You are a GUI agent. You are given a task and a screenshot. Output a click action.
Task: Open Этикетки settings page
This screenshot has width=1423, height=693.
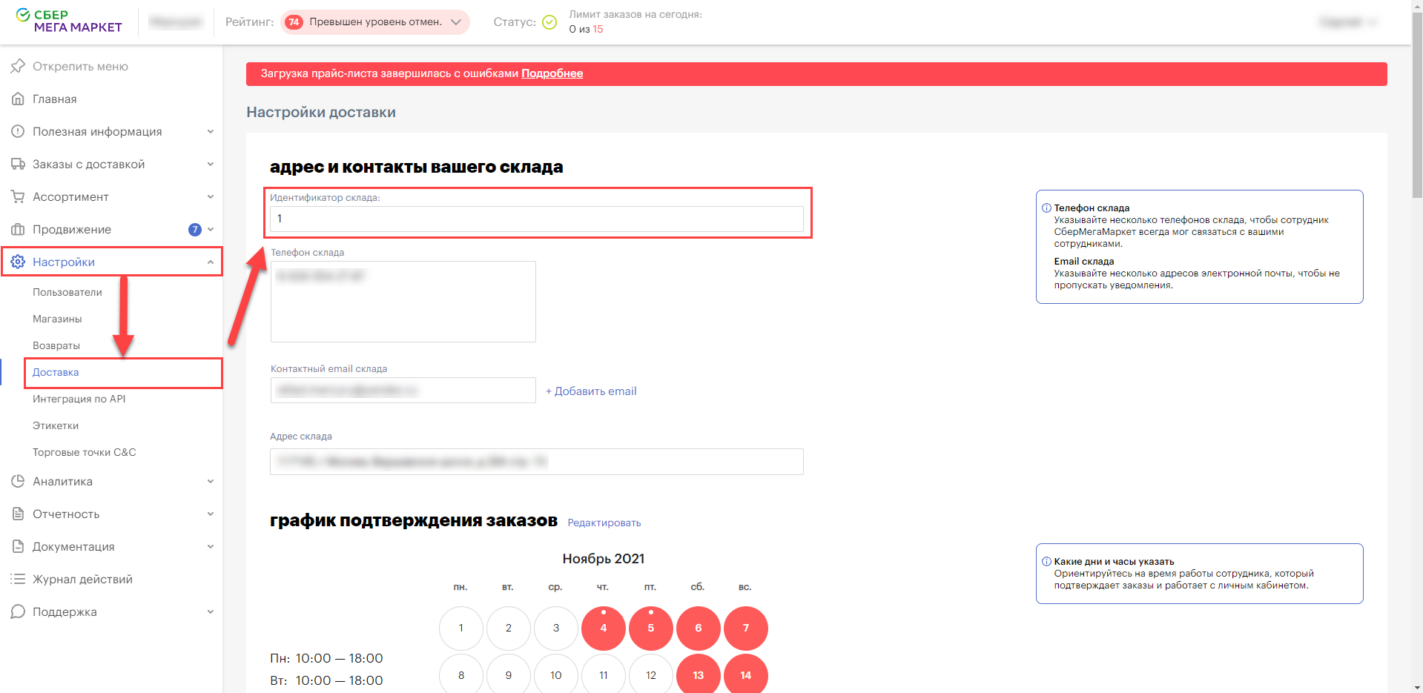click(x=56, y=425)
